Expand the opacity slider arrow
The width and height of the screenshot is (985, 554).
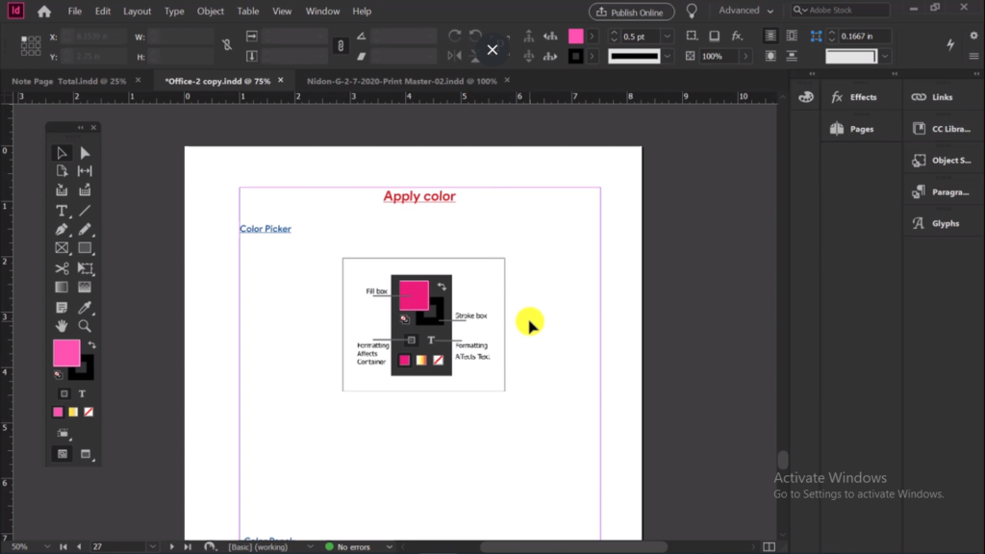point(745,57)
